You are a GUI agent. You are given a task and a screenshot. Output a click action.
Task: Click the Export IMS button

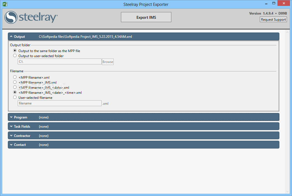[146, 17]
